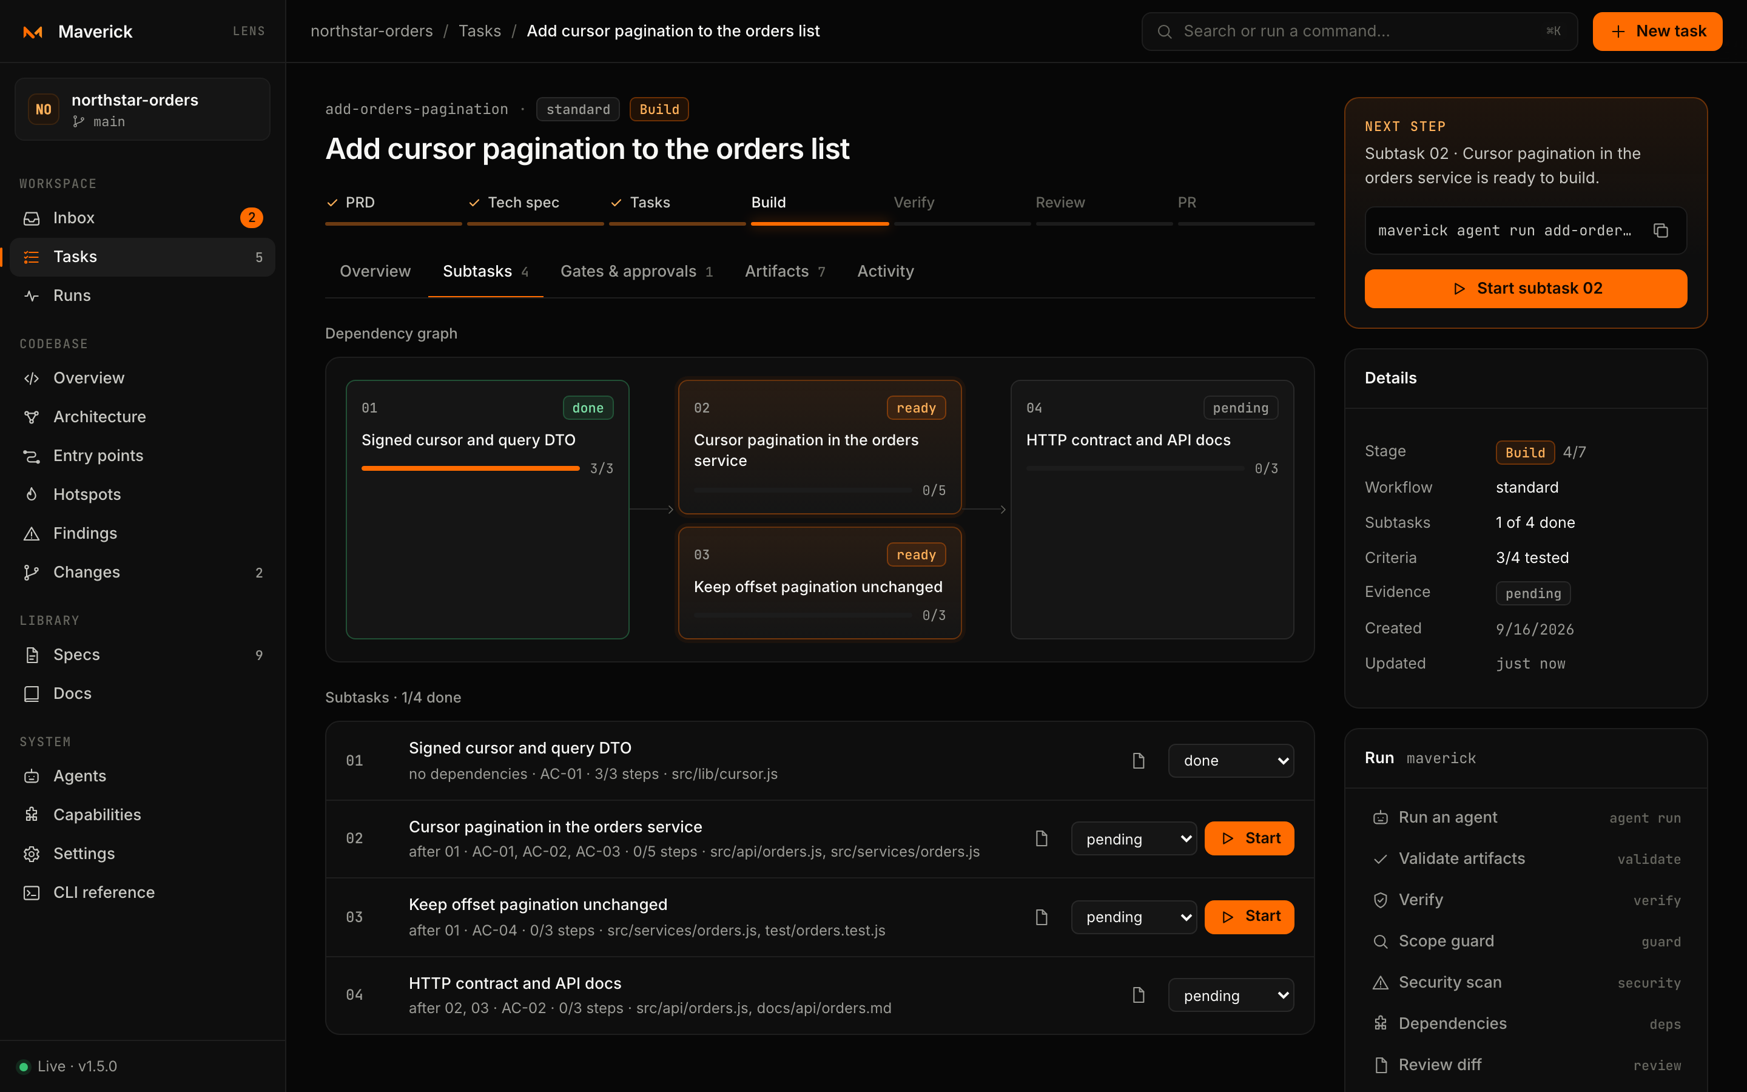This screenshot has width=1747, height=1092.
Task: Click the Inbox tray icon in sidebar
Action: click(x=32, y=218)
